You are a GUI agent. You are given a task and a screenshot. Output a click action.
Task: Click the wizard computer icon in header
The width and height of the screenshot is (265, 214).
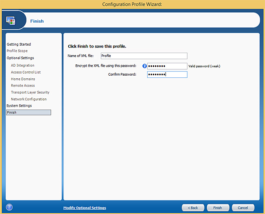click(11, 20)
